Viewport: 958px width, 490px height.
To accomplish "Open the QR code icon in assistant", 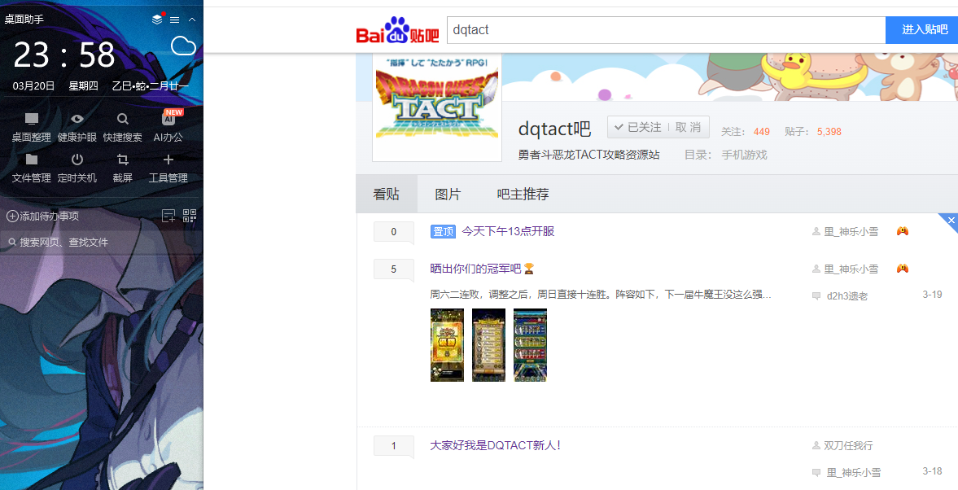I will coord(190,216).
